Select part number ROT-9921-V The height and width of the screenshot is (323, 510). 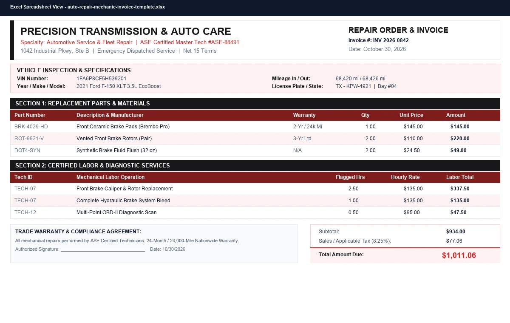coord(29,139)
